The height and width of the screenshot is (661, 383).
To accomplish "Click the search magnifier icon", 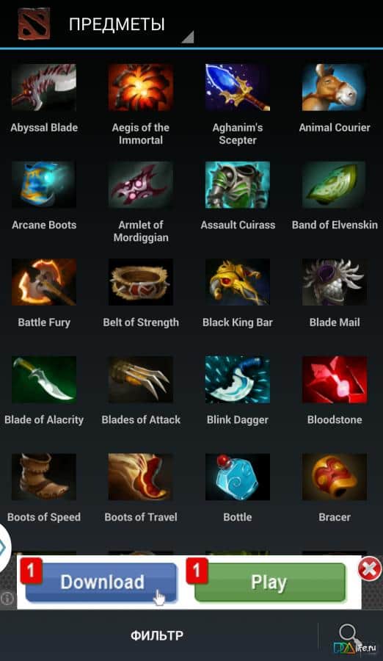I will pos(349,634).
